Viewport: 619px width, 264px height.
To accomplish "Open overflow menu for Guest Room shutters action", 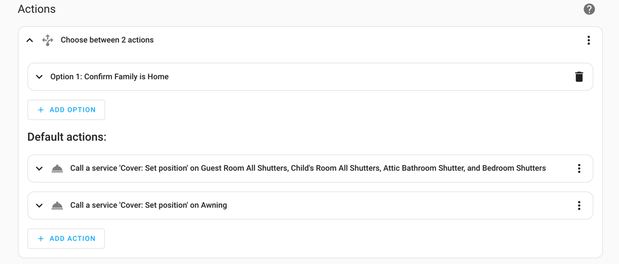I will [x=579, y=169].
